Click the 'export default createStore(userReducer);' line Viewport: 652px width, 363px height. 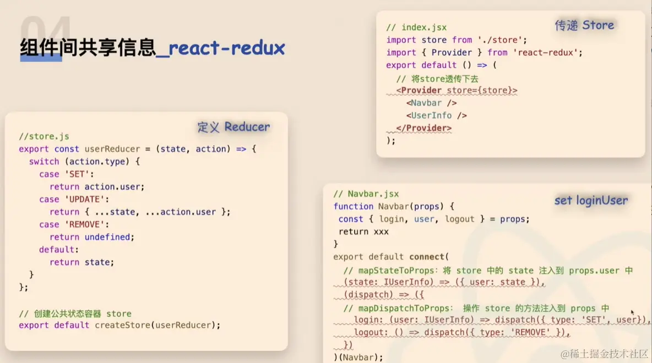tap(119, 325)
